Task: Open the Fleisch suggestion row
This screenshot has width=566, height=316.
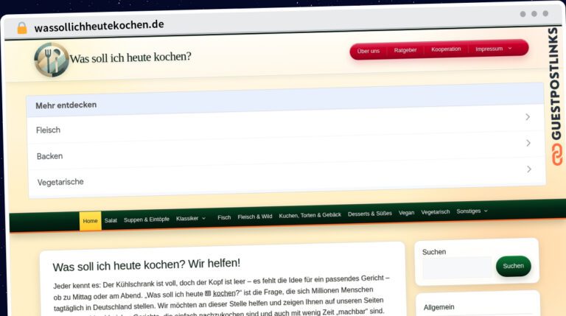Action: tap(285, 124)
